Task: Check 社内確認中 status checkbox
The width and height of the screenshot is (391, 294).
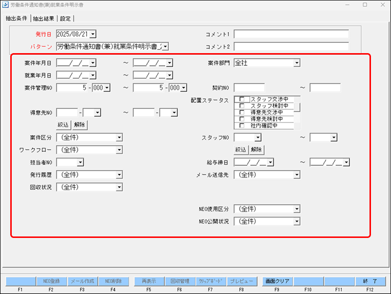Action: click(x=241, y=125)
